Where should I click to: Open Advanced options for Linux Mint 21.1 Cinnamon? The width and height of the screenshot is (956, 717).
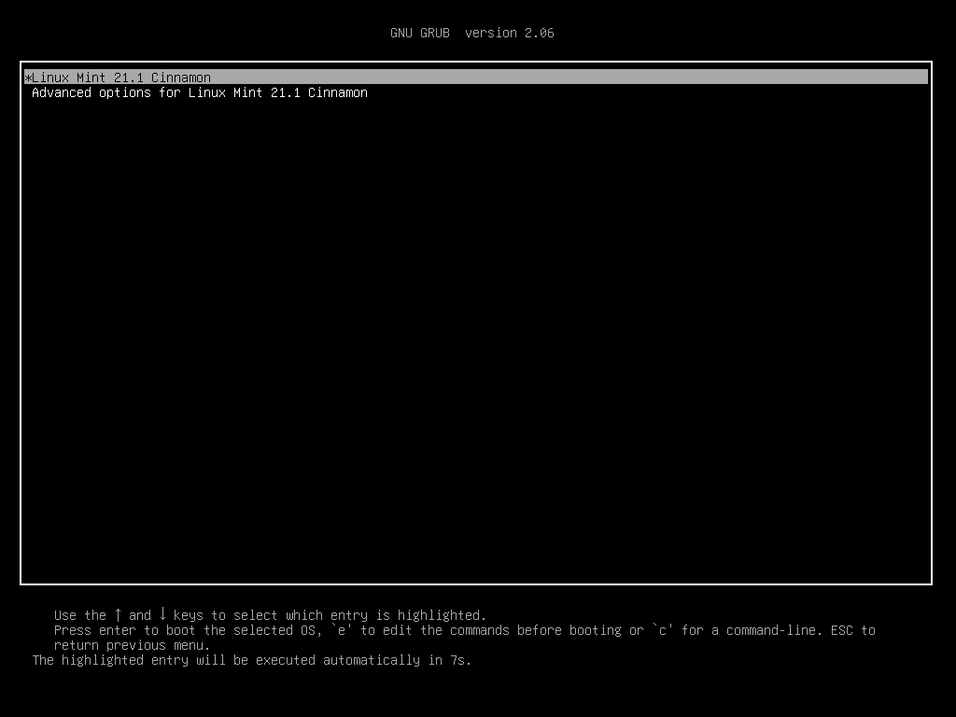200,92
